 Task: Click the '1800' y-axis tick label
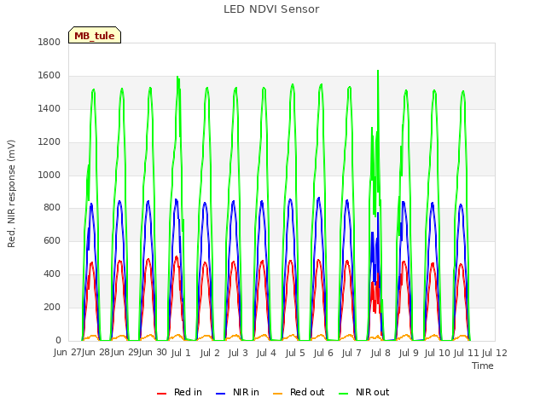(49, 42)
